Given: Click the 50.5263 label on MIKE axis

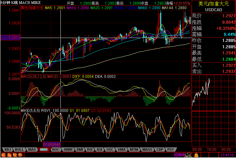Looking at the screenshot, I should 13,127.
